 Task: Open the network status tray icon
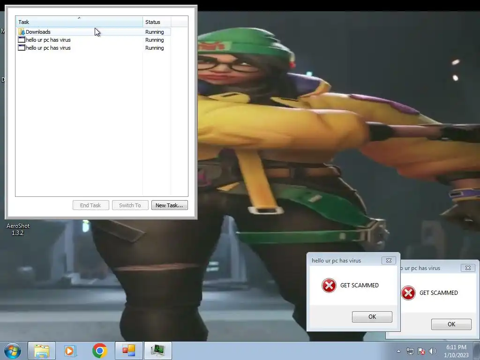tap(410, 351)
